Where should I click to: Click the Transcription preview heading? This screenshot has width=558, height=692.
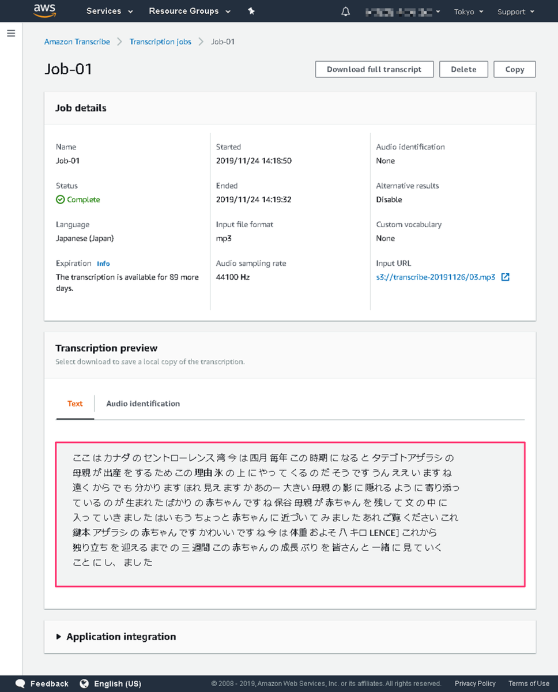point(107,348)
